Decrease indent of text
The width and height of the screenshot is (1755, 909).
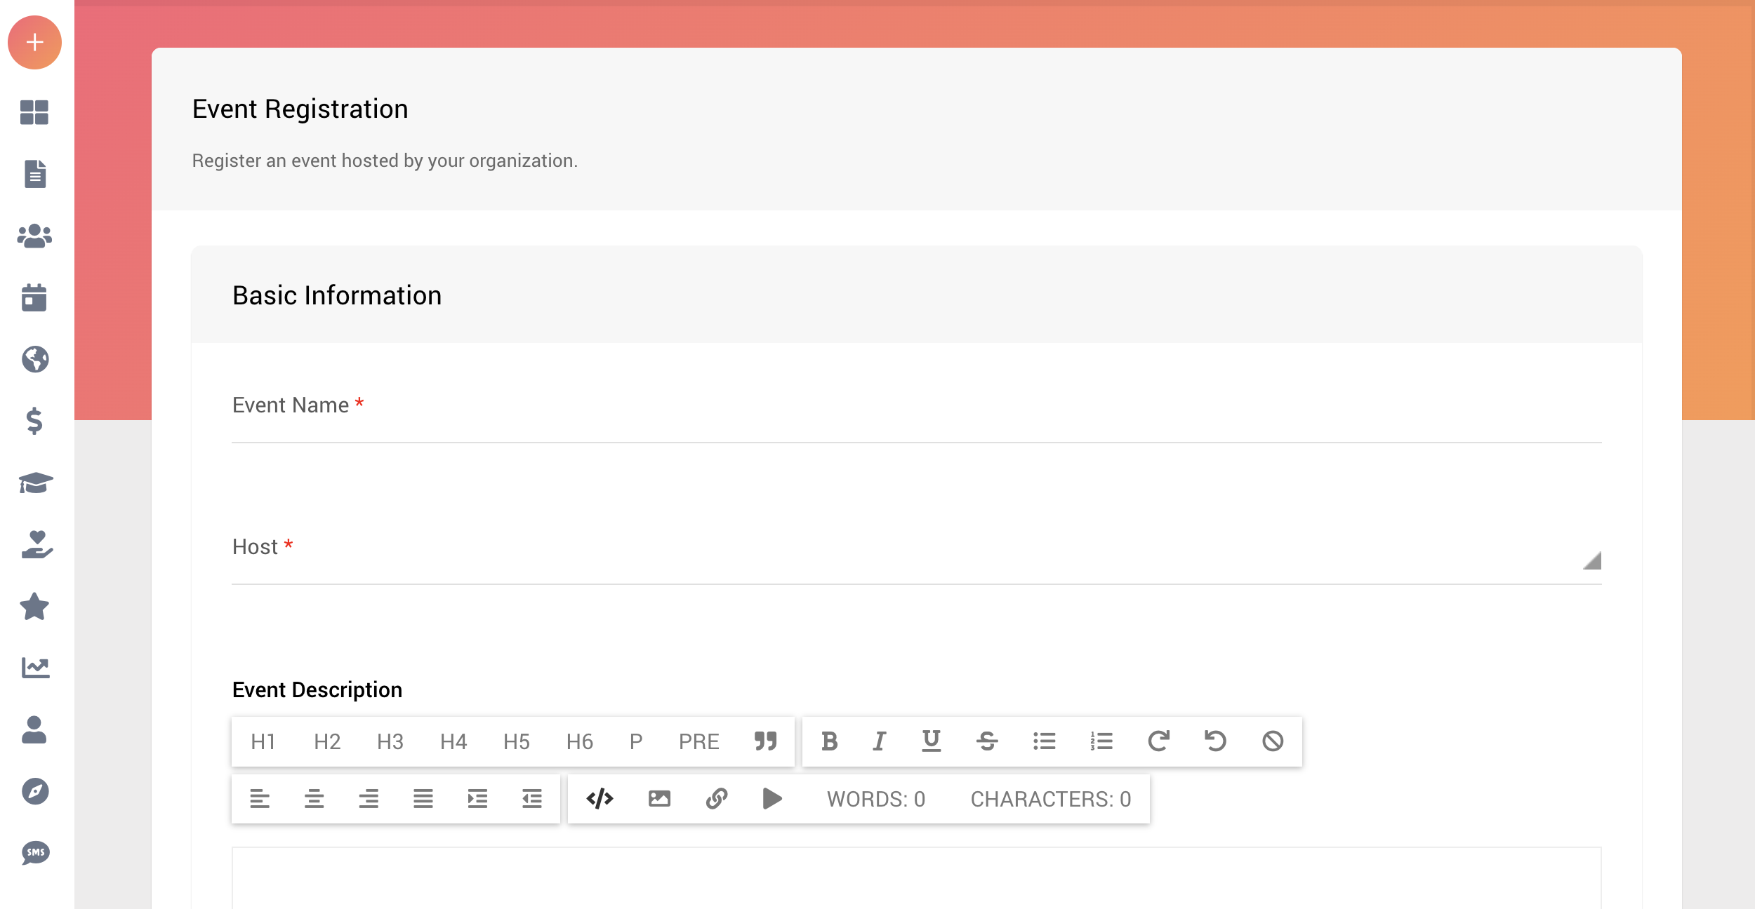532,799
